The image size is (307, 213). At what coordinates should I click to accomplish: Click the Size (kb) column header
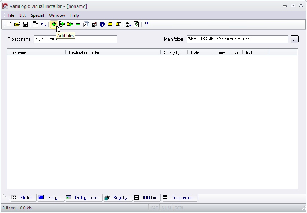click(x=174, y=52)
